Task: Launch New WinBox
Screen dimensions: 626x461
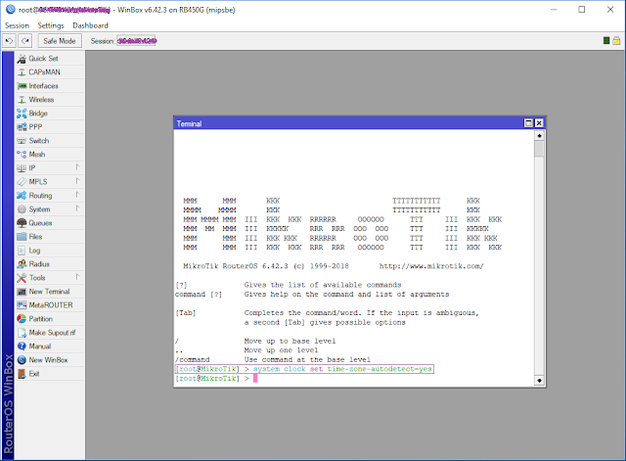Action: [50, 360]
